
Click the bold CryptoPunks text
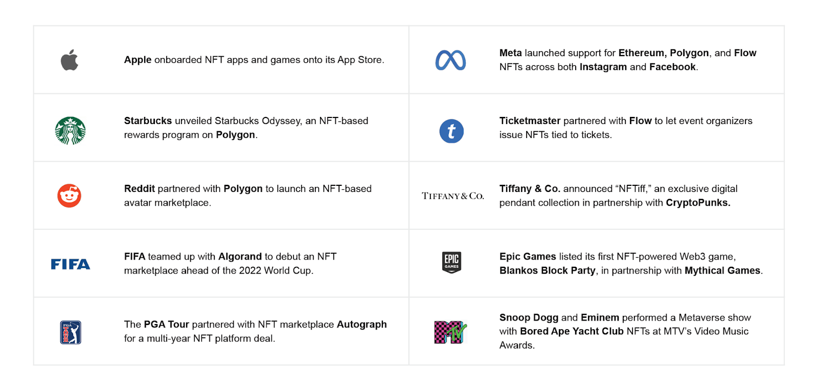coord(698,203)
